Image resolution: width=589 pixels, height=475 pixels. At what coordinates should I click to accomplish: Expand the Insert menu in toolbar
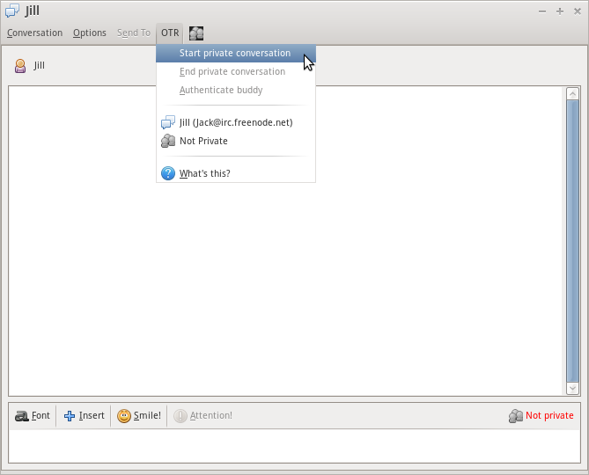85,416
